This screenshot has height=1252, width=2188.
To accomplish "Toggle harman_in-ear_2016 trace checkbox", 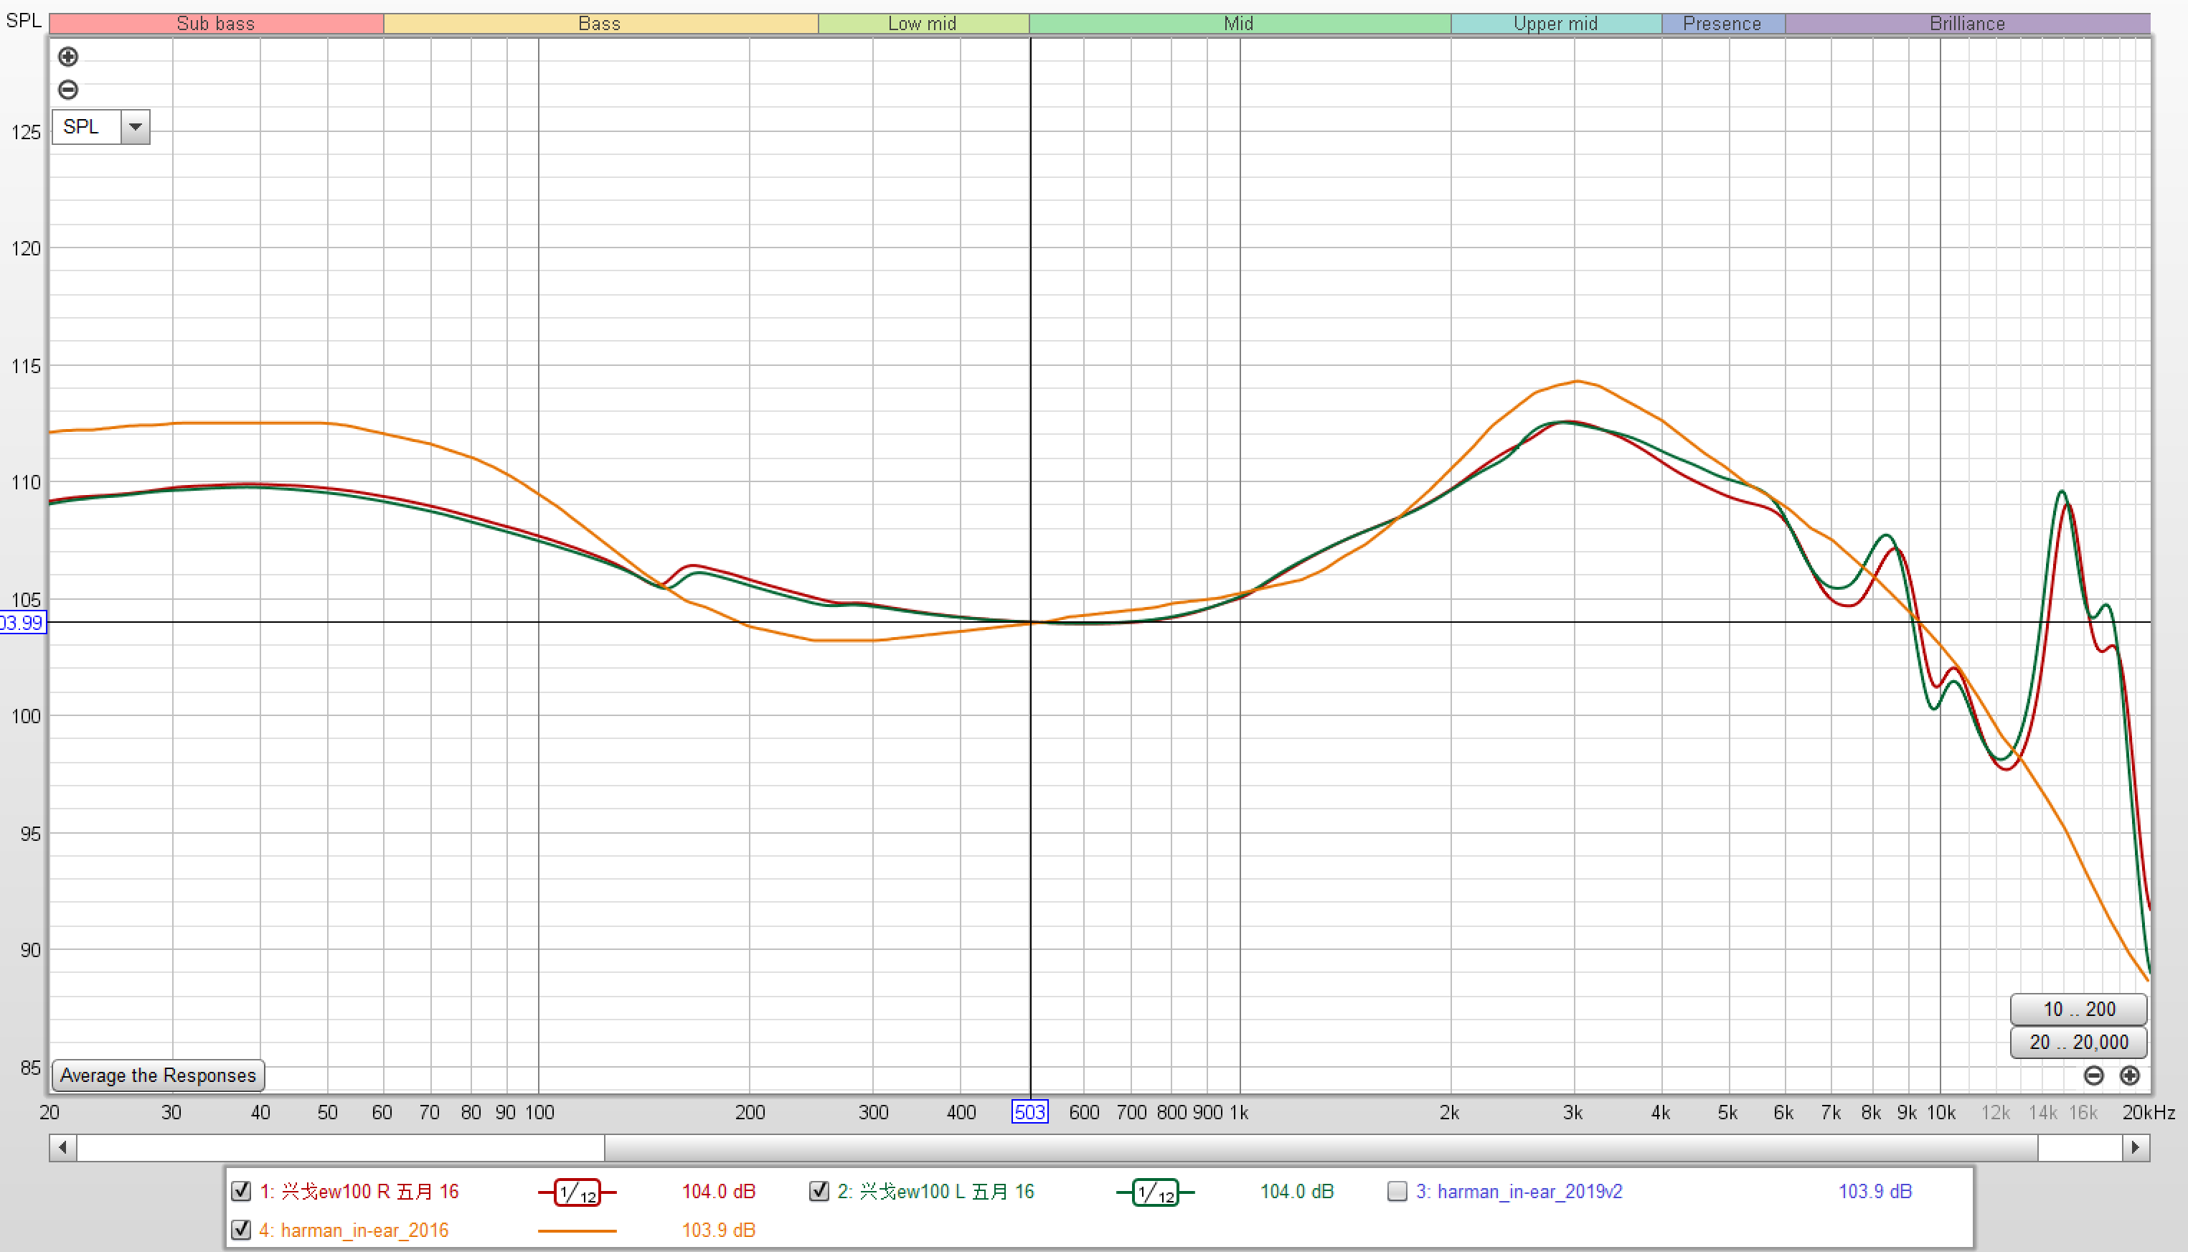I will point(241,1230).
